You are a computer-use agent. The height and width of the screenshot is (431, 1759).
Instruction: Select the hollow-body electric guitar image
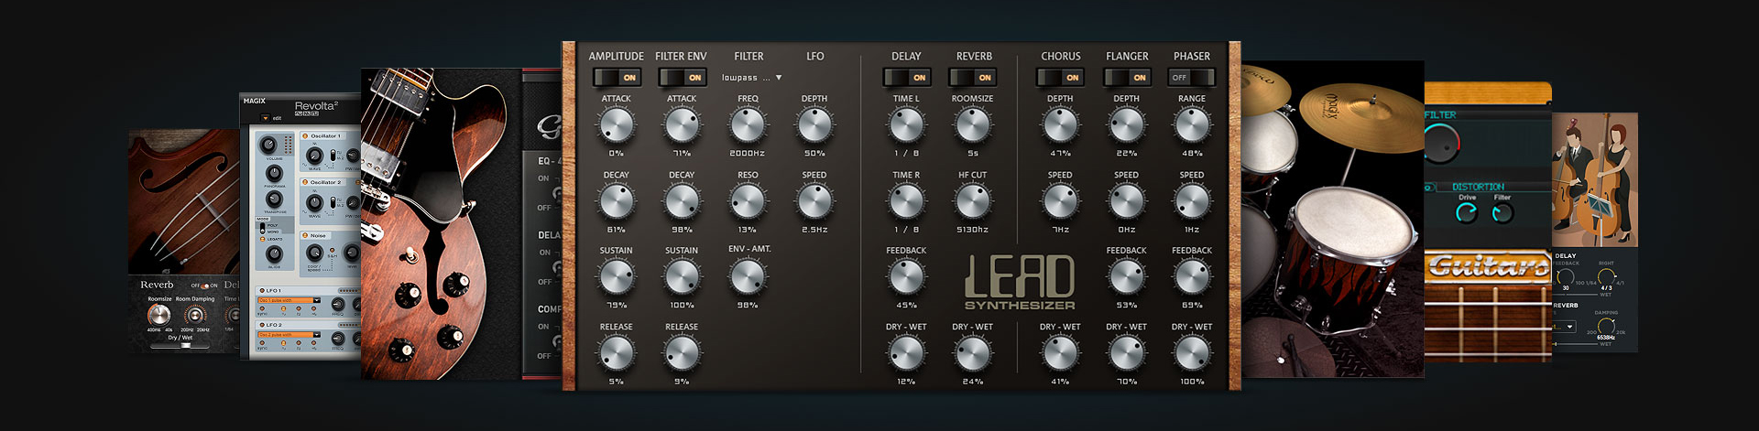[442, 223]
